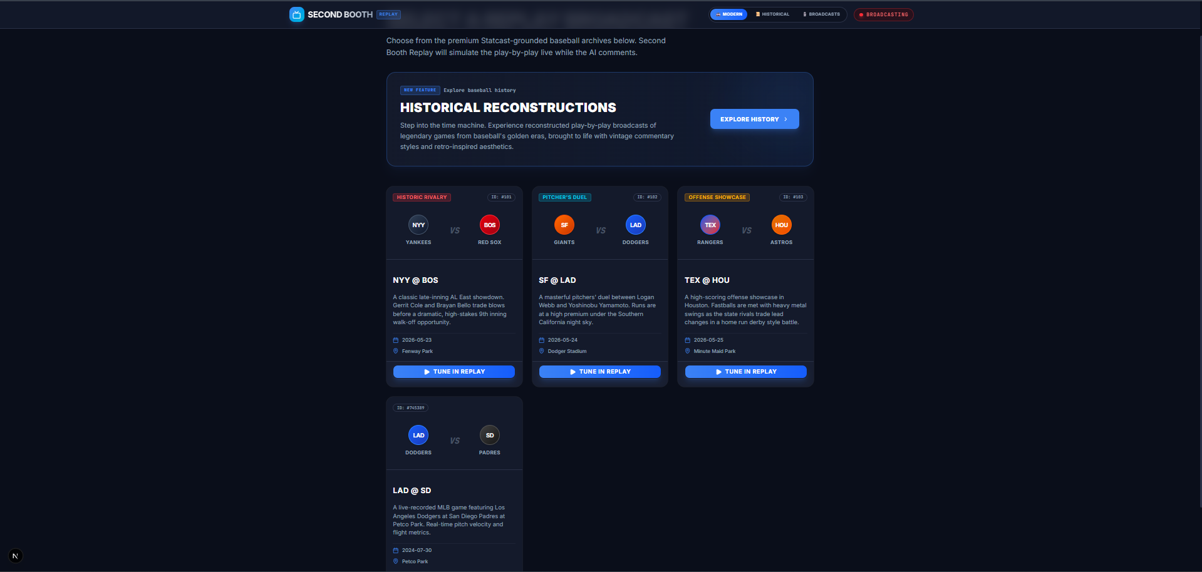The width and height of the screenshot is (1202, 572).
Task: Click the NYY @ BOS card title
Action: [x=415, y=280]
